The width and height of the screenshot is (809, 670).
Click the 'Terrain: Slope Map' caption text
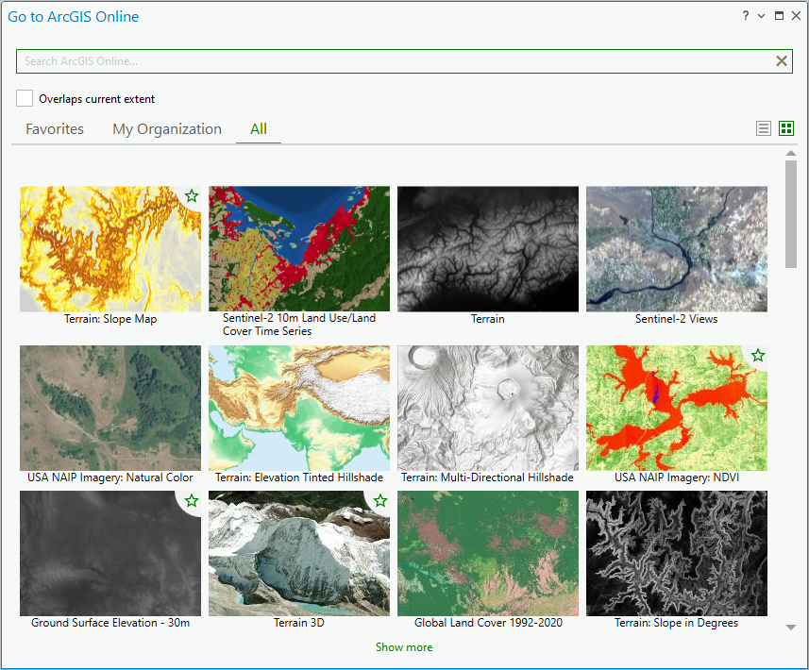[110, 319]
